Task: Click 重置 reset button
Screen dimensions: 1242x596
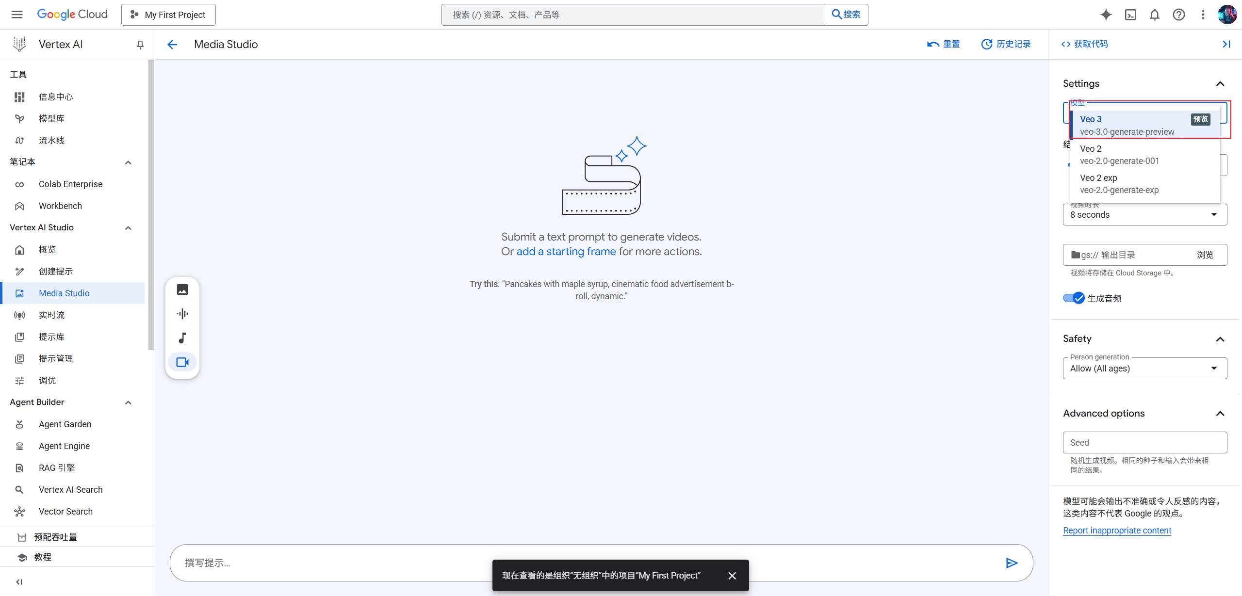Action: click(x=943, y=44)
